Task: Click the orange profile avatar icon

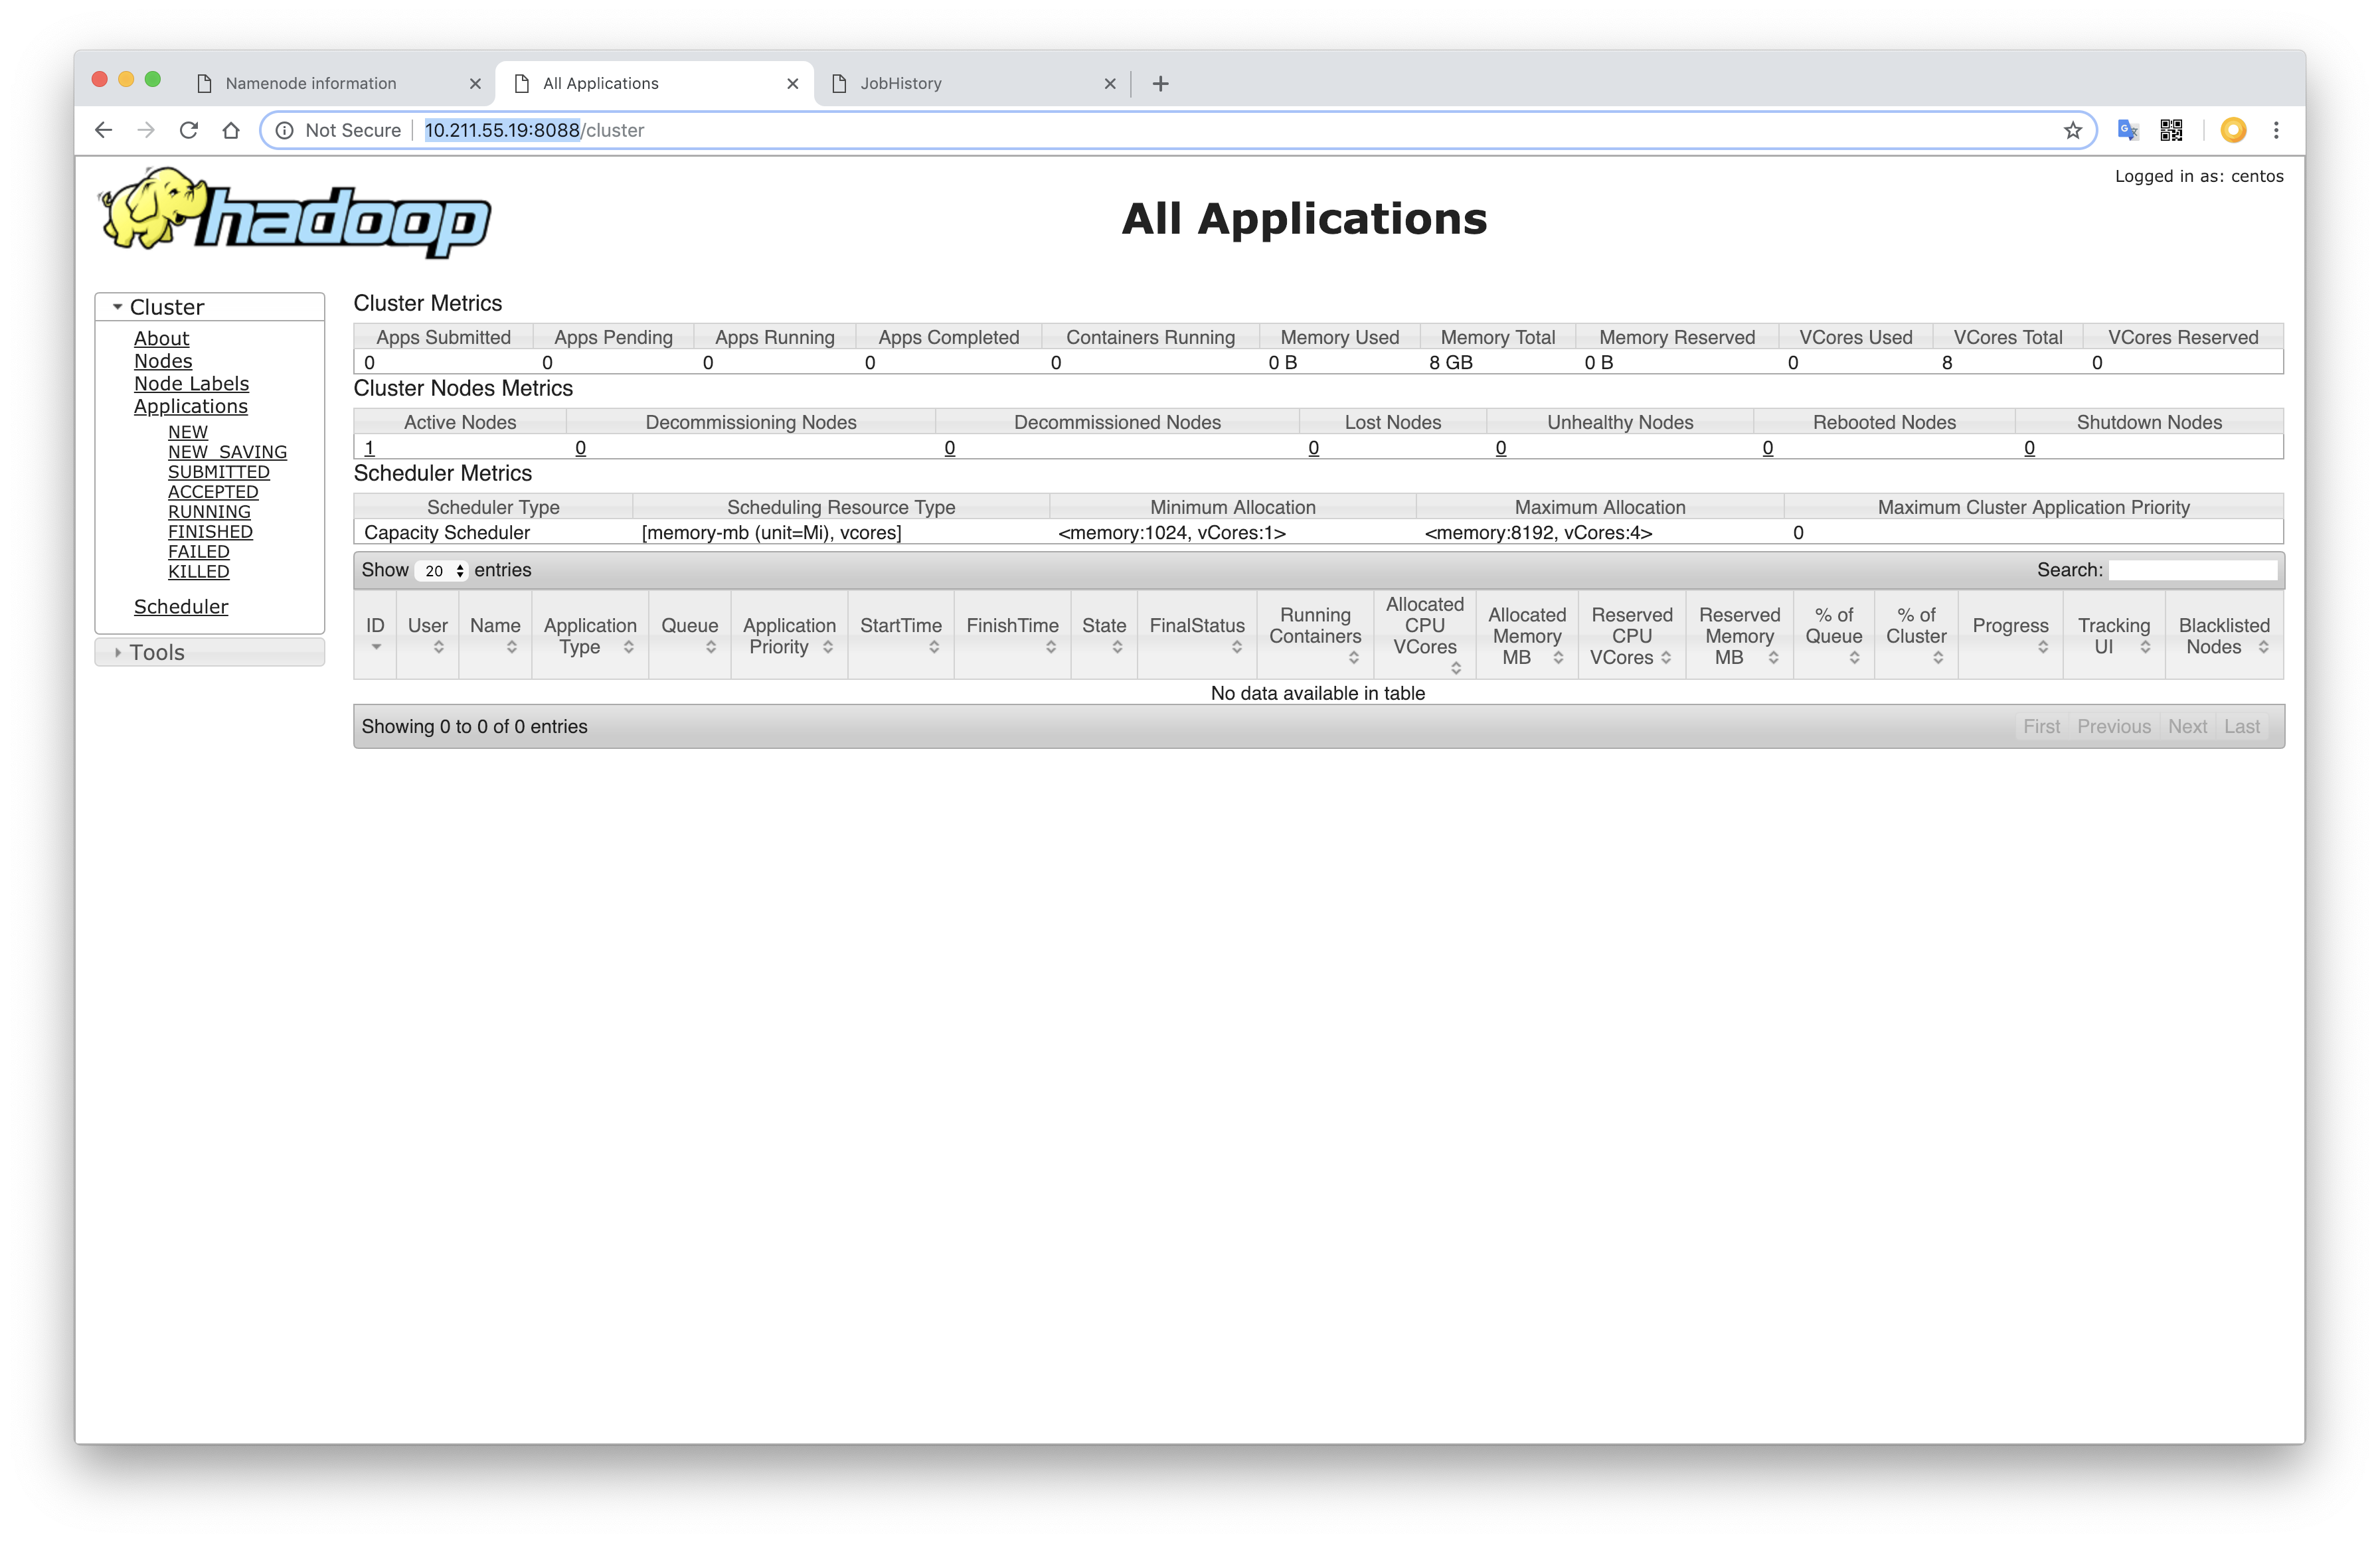Action: (x=2233, y=130)
